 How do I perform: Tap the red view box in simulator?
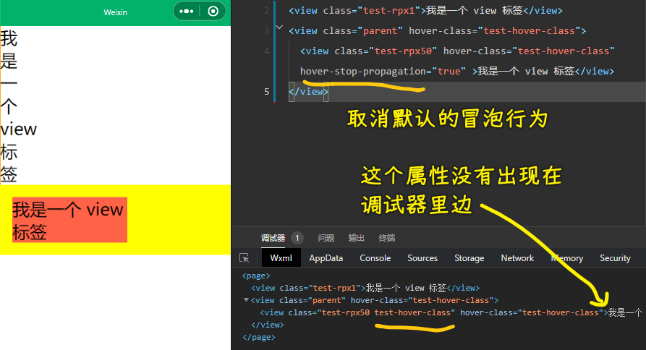[x=69, y=220]
